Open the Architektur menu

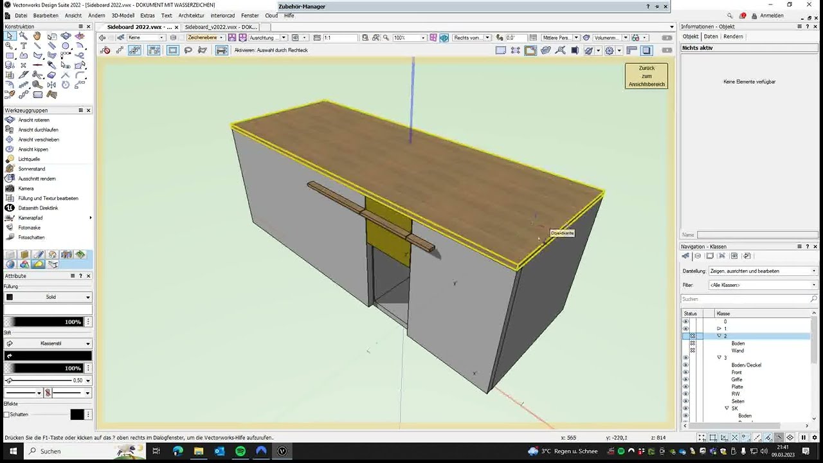pyautogui.click(x=191, y=15)
